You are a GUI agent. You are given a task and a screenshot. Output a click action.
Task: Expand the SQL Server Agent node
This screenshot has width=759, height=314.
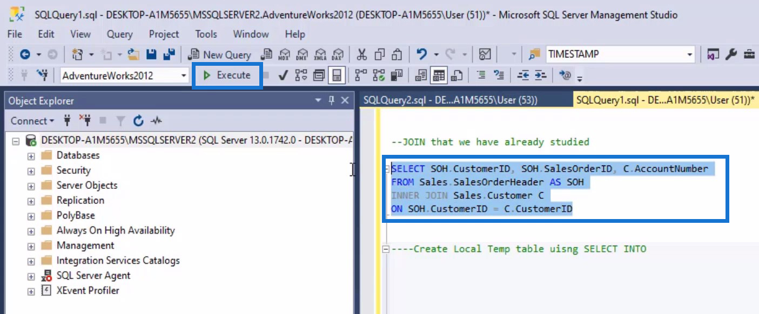click(31, 276)
